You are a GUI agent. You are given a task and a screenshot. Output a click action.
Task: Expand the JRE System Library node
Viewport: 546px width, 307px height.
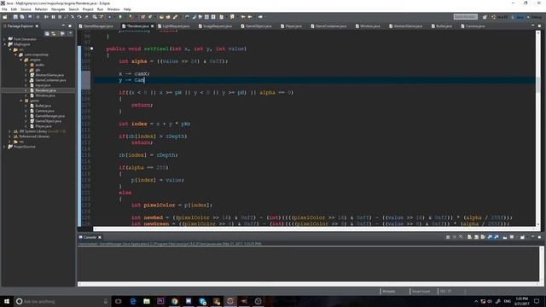[9, 131]
